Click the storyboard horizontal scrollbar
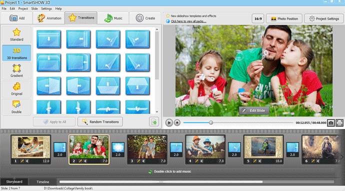The image size is (345, 191). pos(161,182)
